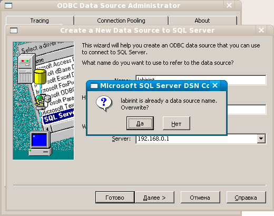This screenshot has height=216, width=274.
Task: Close the Microsoft SQL Server DSN dialog
Action: pyautogui.click(x=215, y=86)
